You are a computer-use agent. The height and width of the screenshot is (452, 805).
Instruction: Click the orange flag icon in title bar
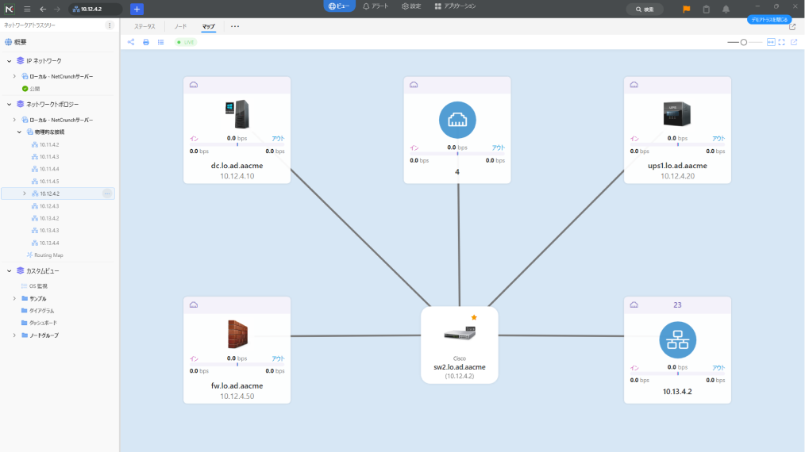(687, 9)
